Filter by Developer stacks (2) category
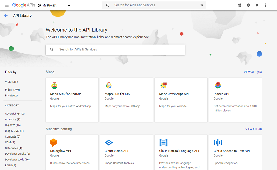The height and width of the screenshot is (170, 277). (18, 154)
